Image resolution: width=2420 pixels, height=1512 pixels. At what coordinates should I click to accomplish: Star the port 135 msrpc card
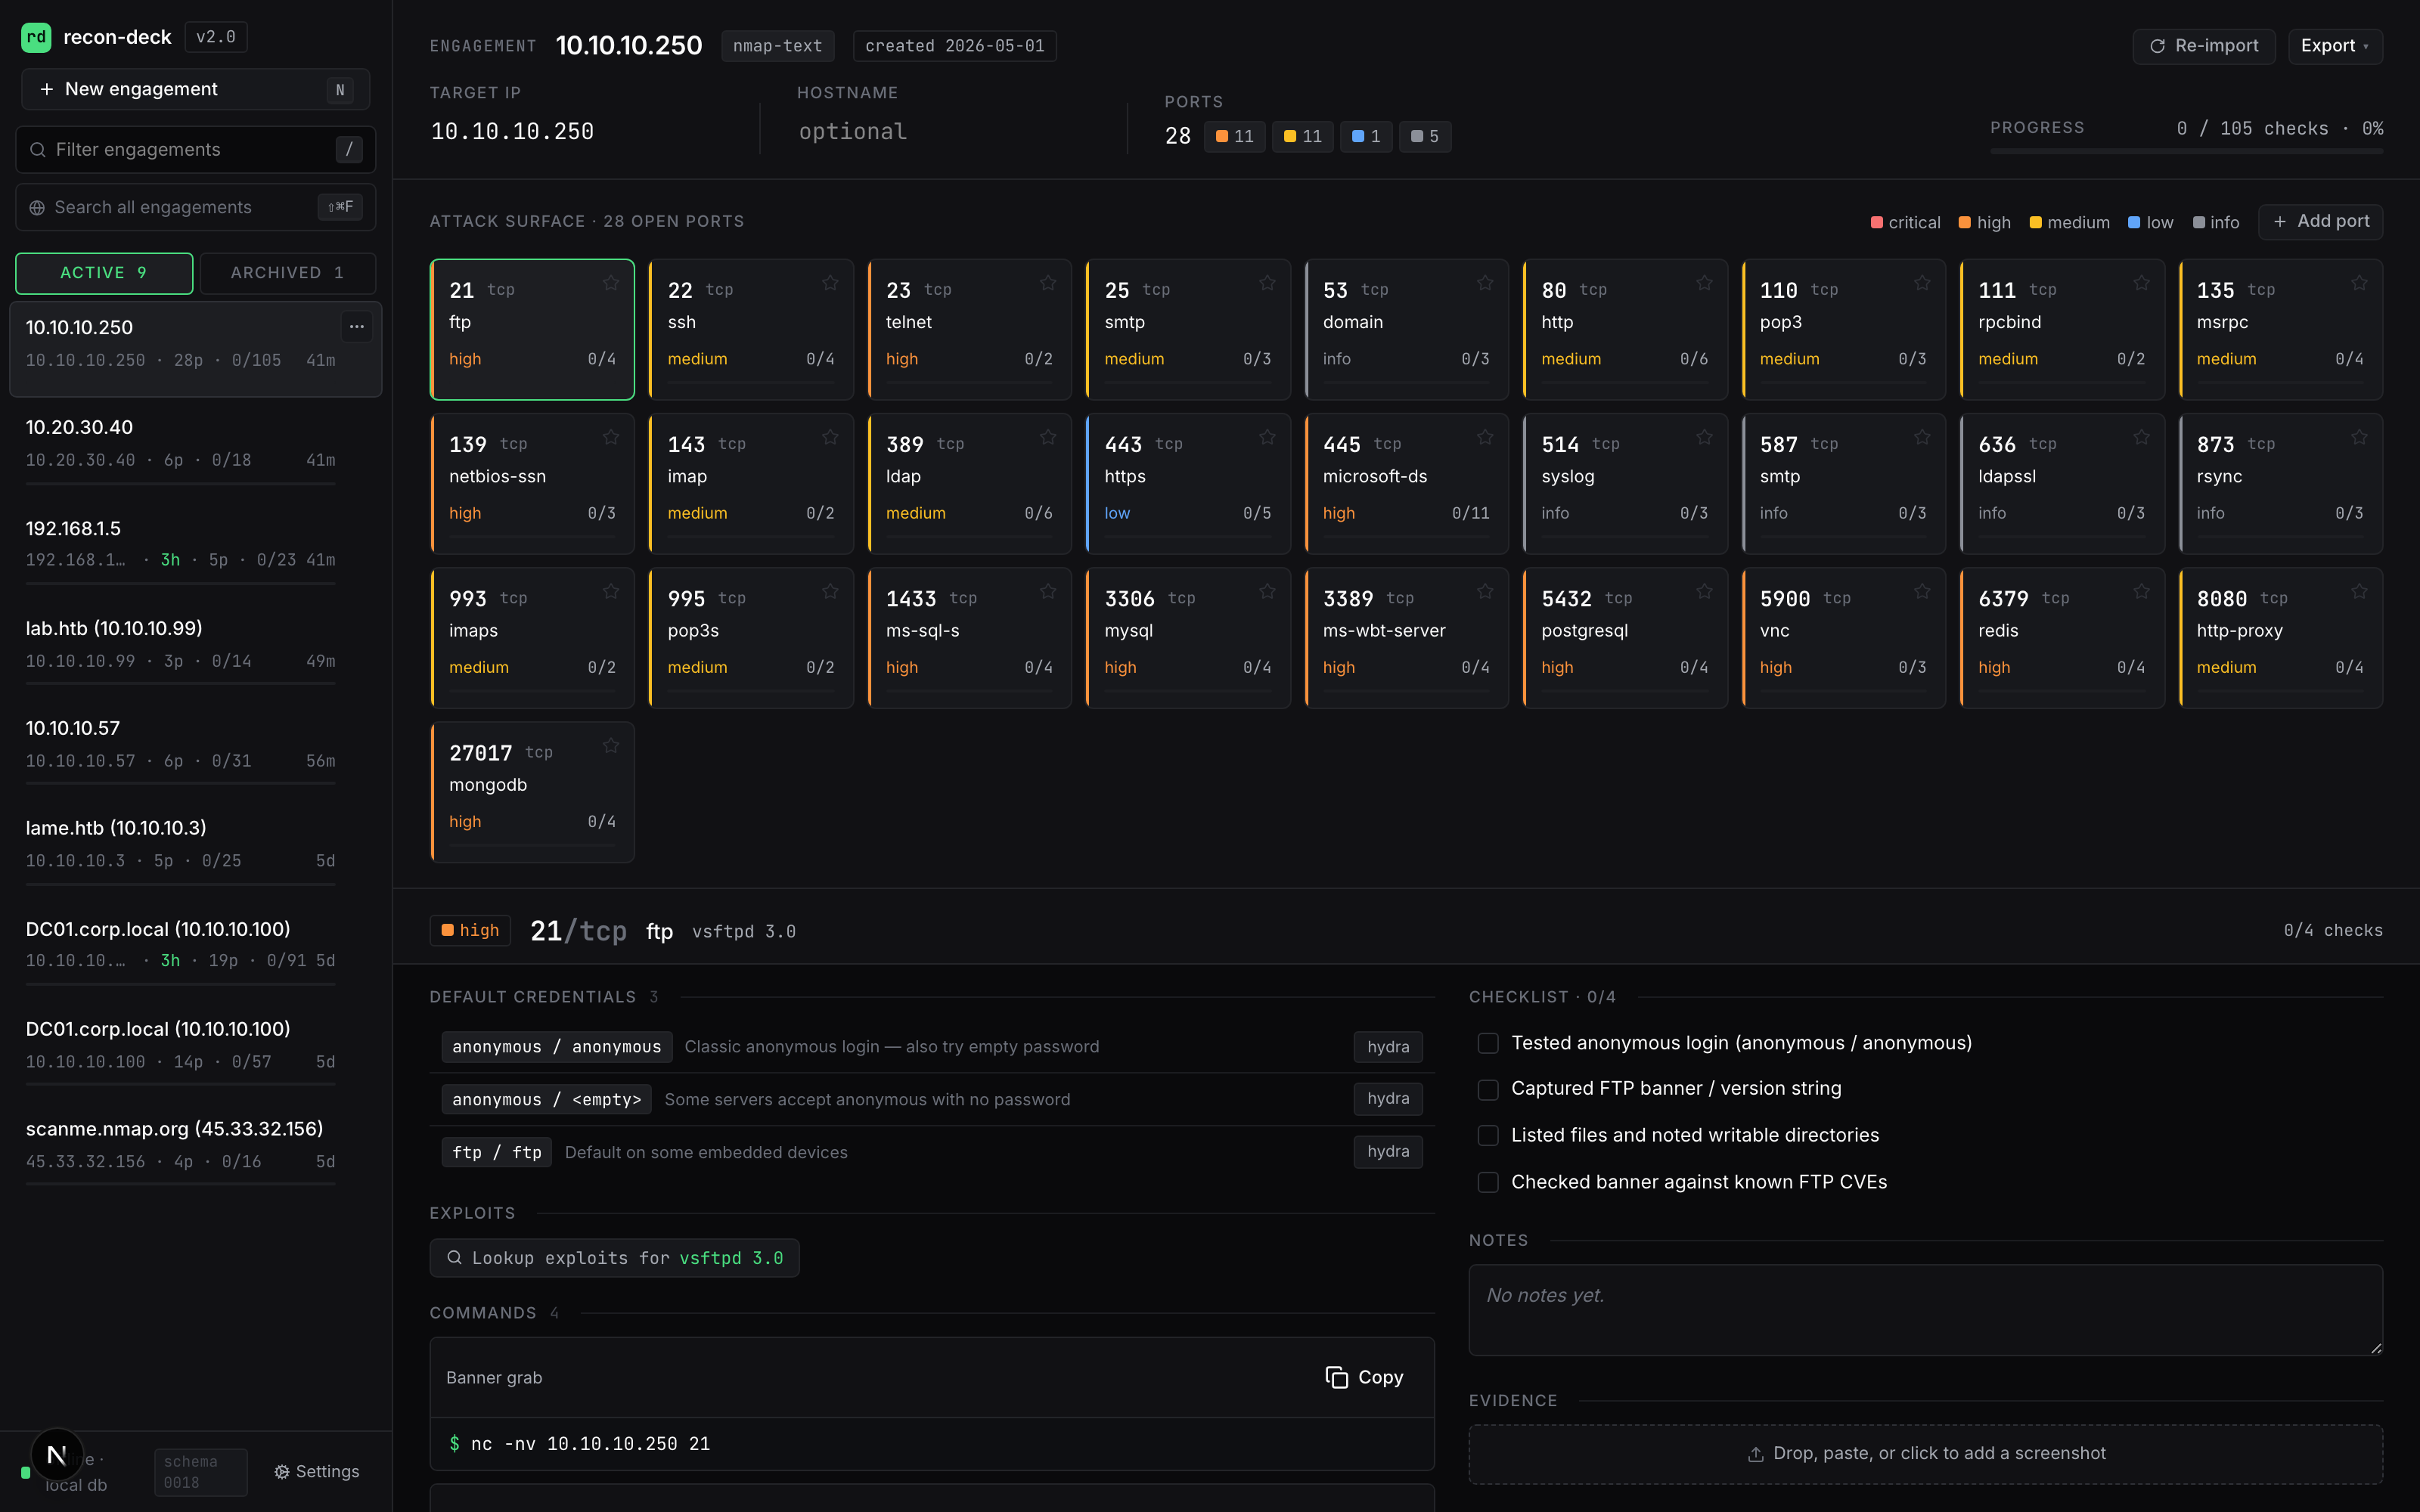click(x=2358, y=284)
